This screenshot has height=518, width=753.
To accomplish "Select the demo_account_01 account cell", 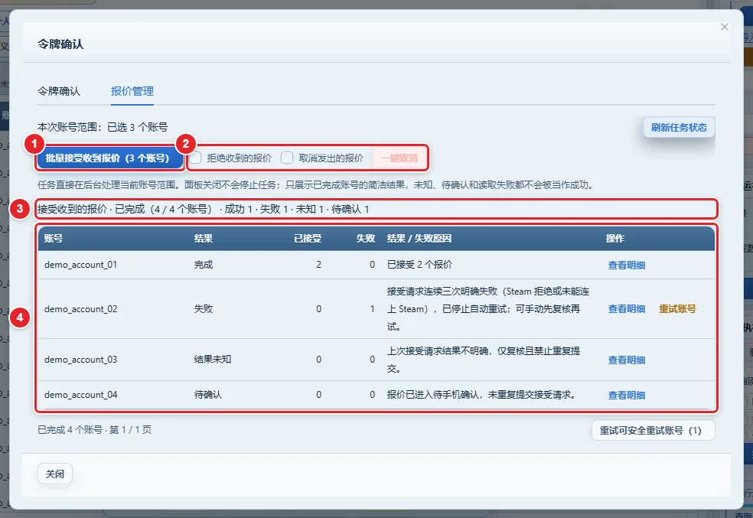I will [x=80, y=265].
